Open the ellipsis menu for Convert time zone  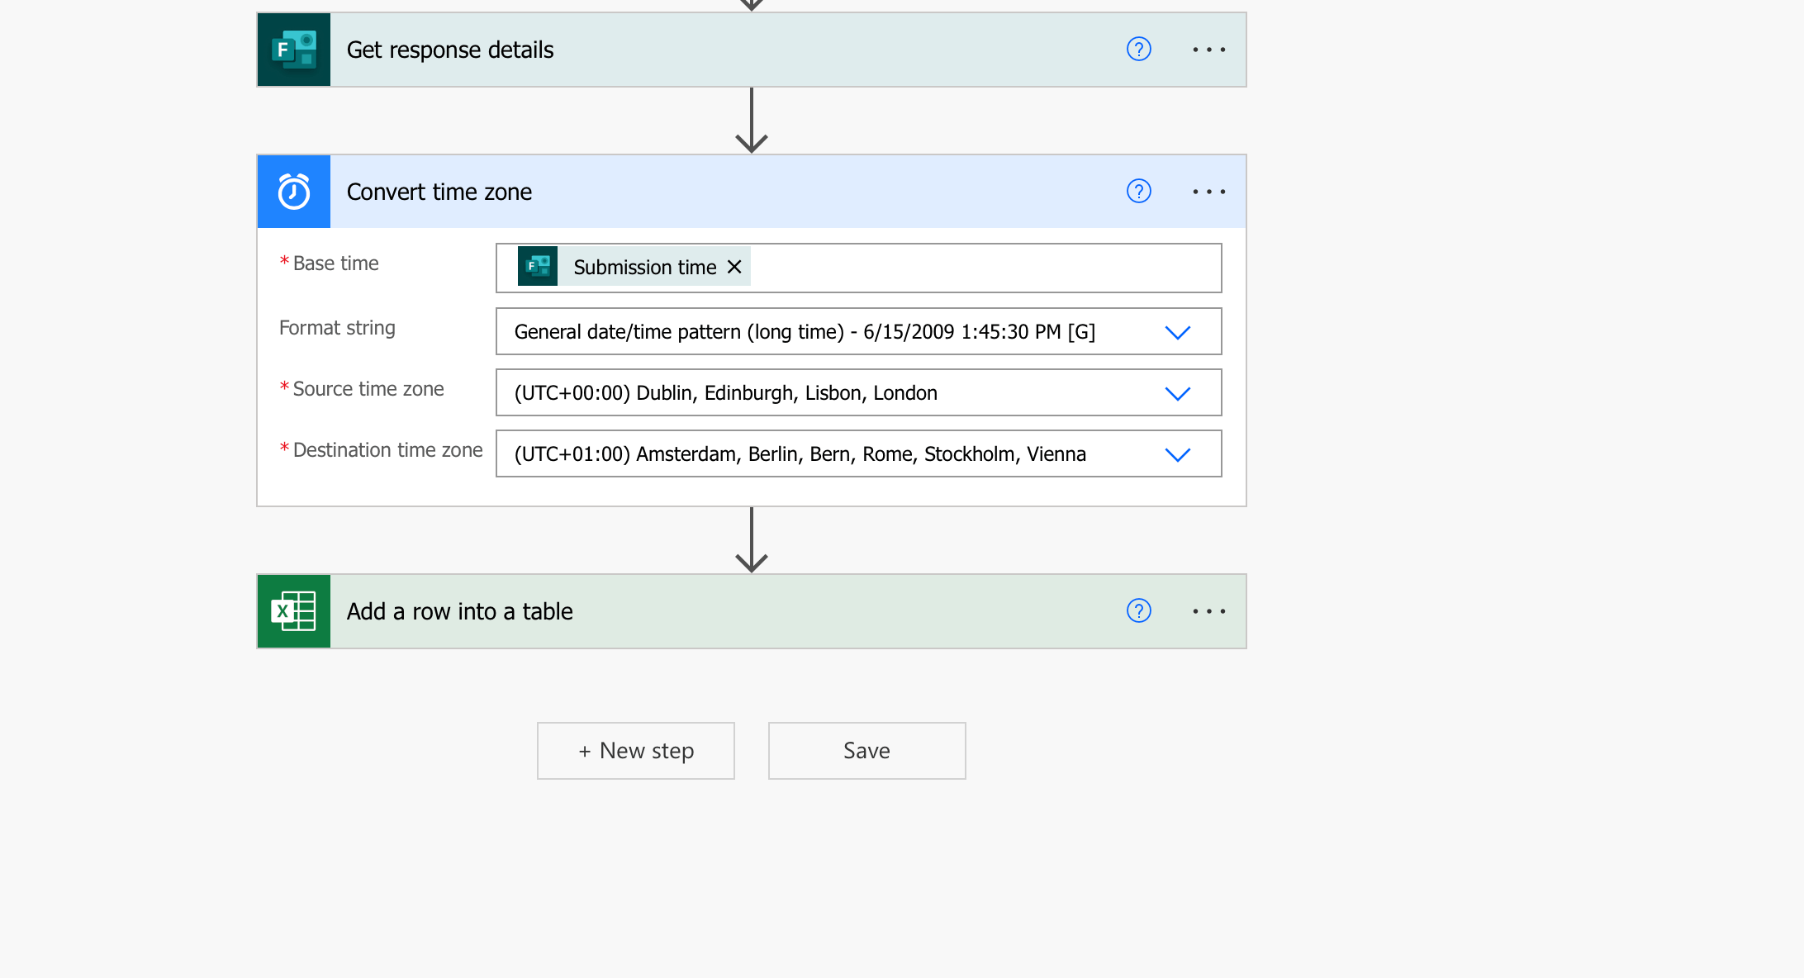click(1208, 192)
